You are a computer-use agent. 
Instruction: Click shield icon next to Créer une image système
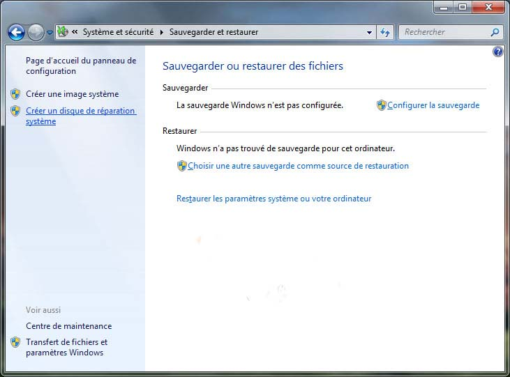tap(15, 94)
